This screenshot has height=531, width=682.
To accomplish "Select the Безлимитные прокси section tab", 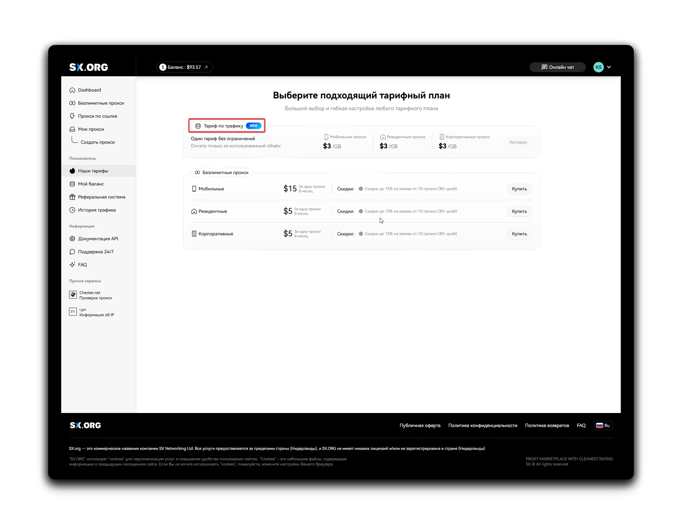I will 222,172.
